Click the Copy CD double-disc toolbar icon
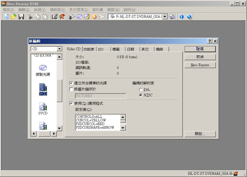Screen dimensions: 247x177 tap(79, 16)
